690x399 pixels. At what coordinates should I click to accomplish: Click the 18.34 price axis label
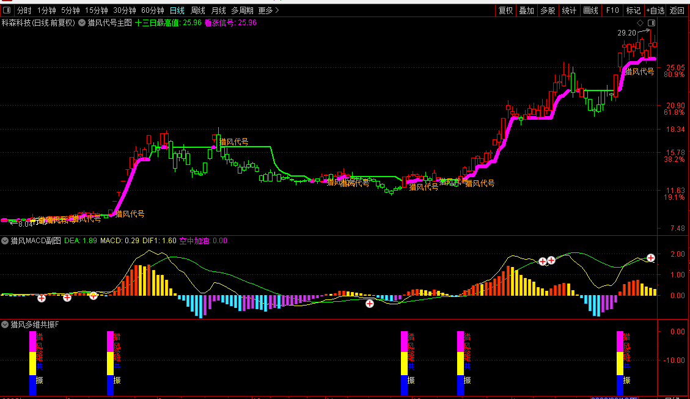(x=675, y=130)
